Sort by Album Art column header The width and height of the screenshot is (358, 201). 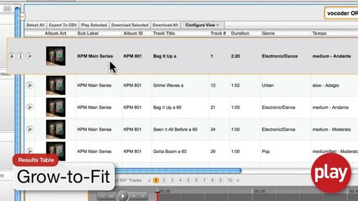[55, 33]
